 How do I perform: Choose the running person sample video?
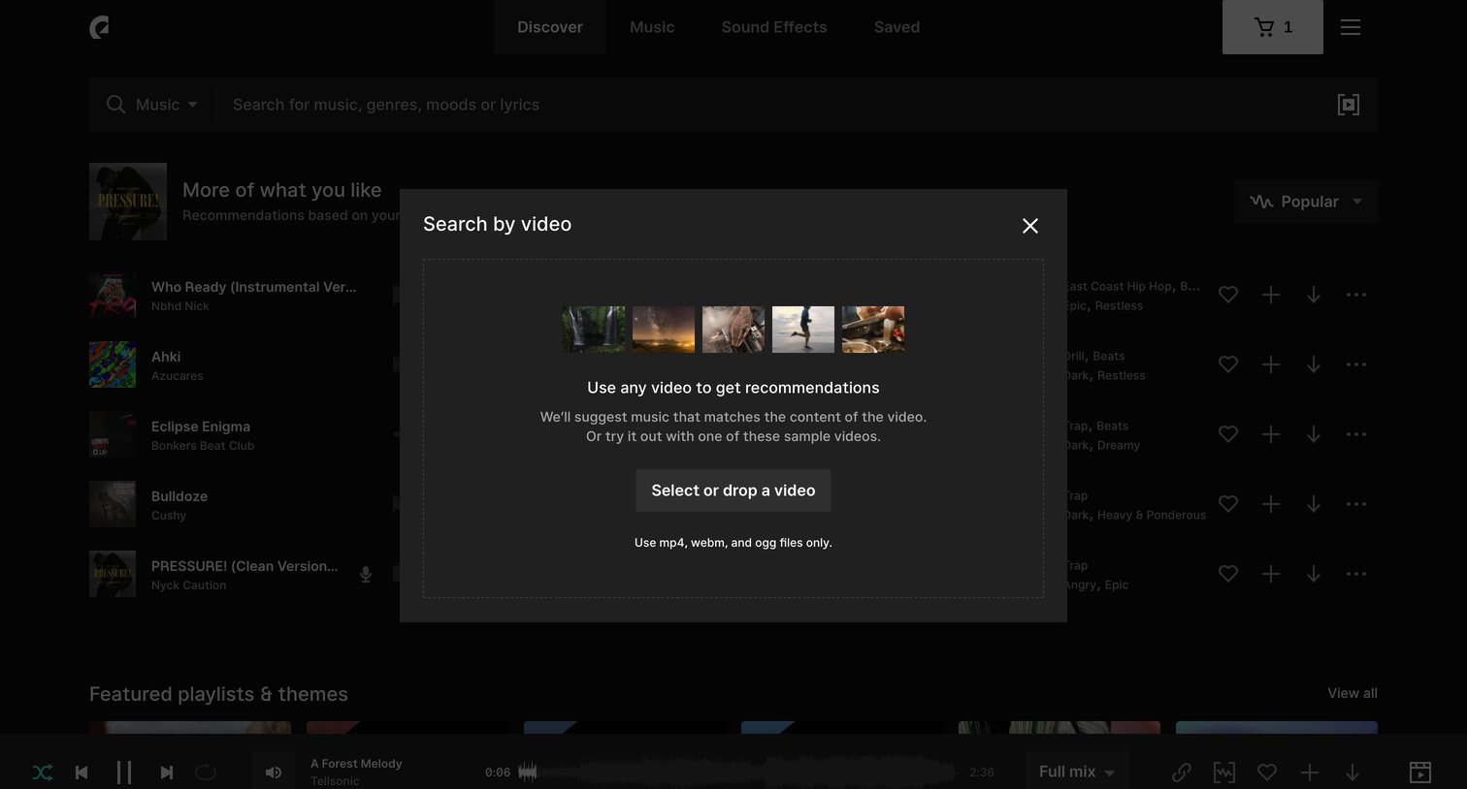pyautogui.click(x=803, y=330)
